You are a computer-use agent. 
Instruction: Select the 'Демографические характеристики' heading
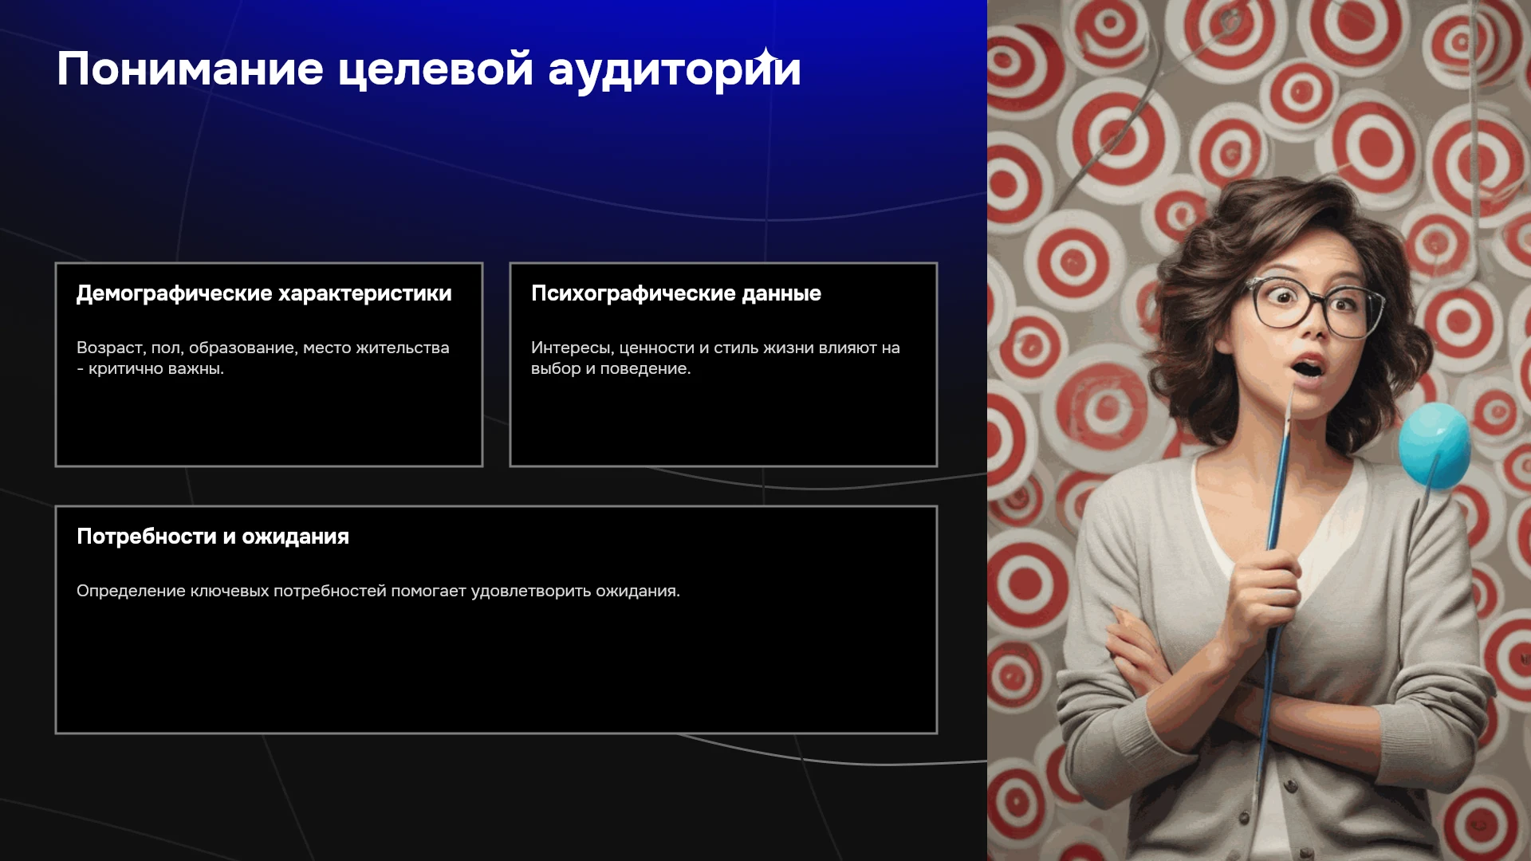pos(264,294)
